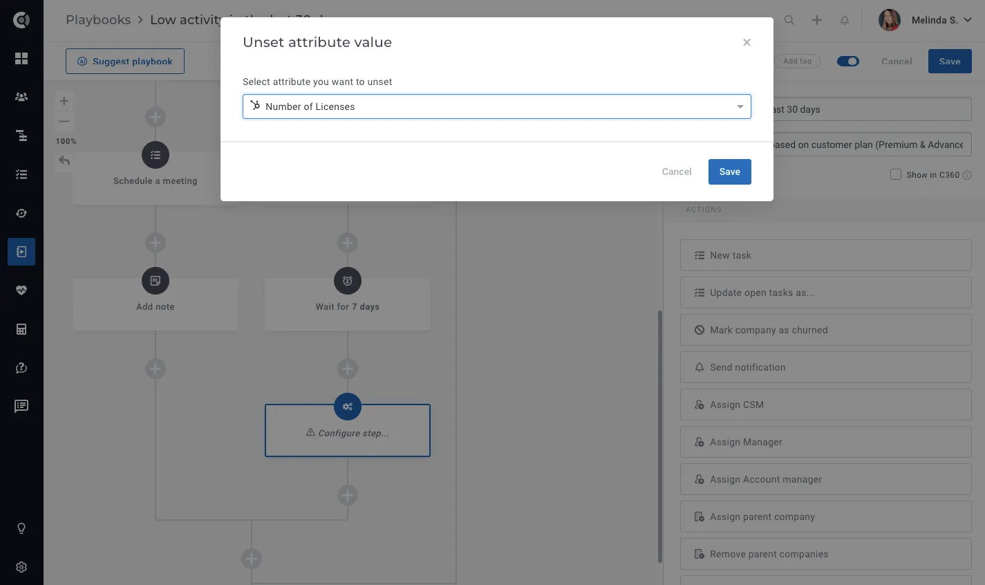The image size is (985, 585).
Task: Choose the Send notification action
Action: pos(826,367)
